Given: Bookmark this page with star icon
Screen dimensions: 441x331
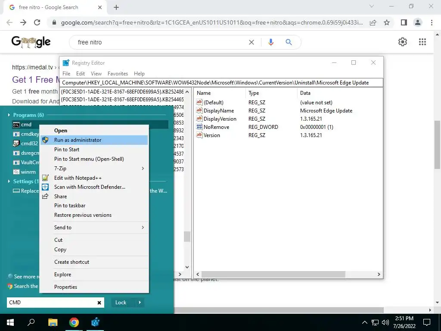Looking at the screenshot, I should click(387, 22).
